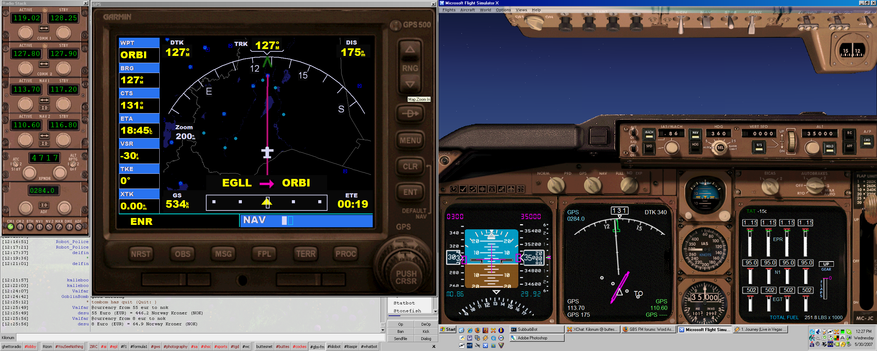Open the Windows Start button
Image resolution: width=877 pixels, height=351 pixels.
pos(448,329)
